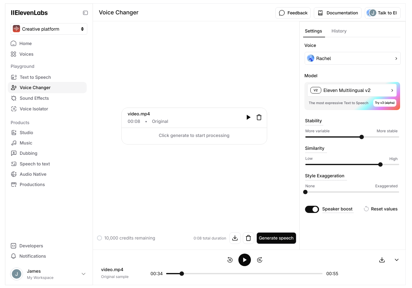Play the video.mp4 original clip
Screen dimensions: 412x288
point(248,117)
